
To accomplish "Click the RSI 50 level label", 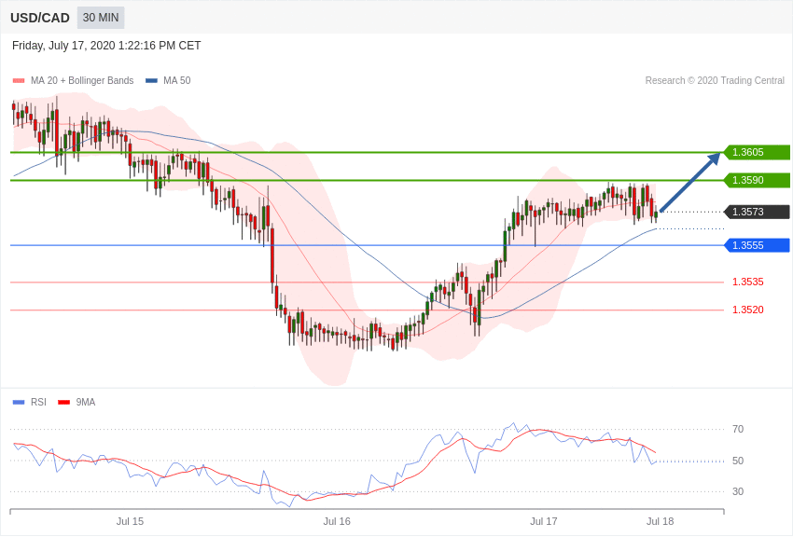I will [x=738, y=461].
